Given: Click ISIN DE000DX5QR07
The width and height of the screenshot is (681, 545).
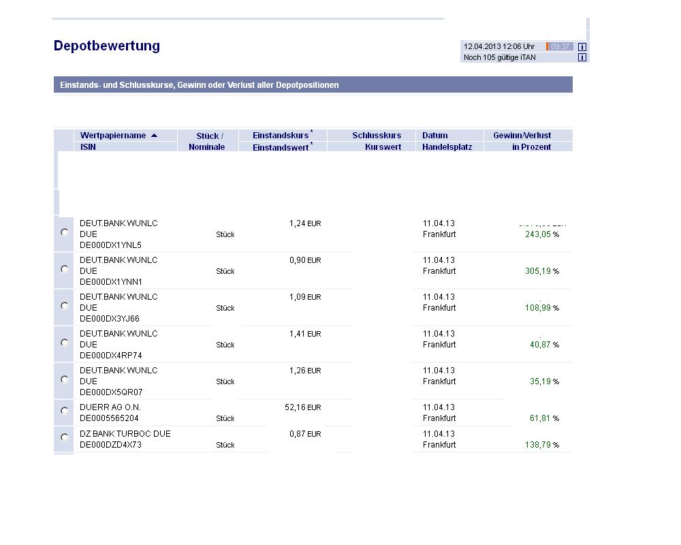Looking at the screenshot, I should [x=111, y=392].
